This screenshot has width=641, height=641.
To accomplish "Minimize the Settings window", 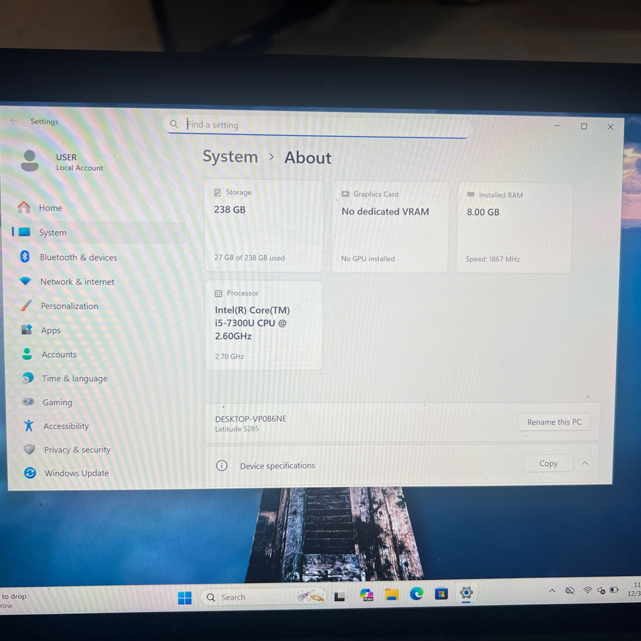I will pyautogui.click(x=557, y=126).
